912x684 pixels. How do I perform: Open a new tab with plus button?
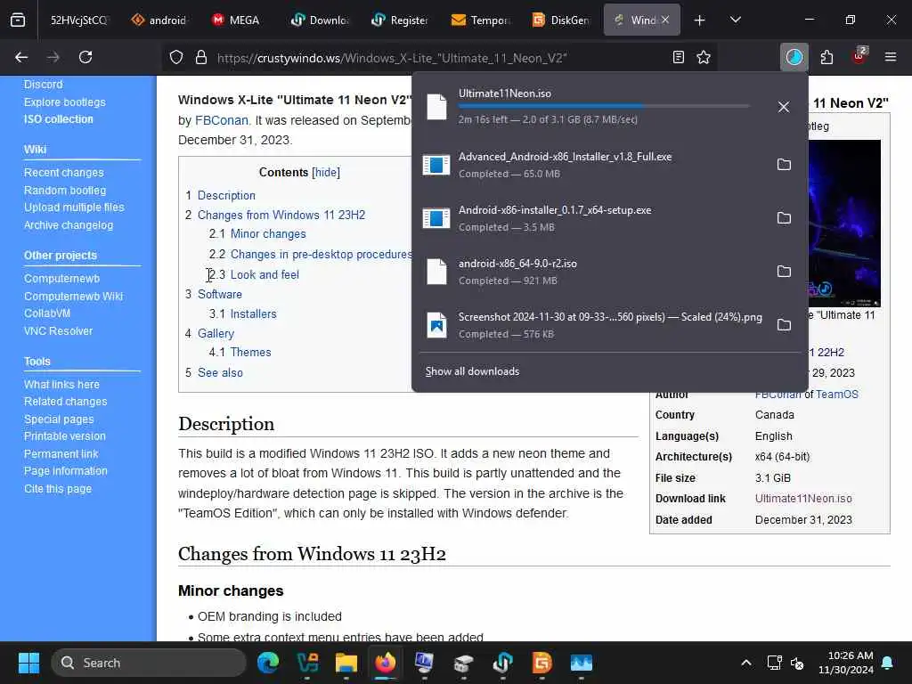[700, 20]
